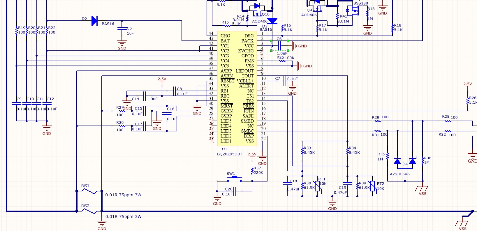Pick the RS2 sense resistor symbol
This screenshot has width=477, height=231.
point(89,211)
